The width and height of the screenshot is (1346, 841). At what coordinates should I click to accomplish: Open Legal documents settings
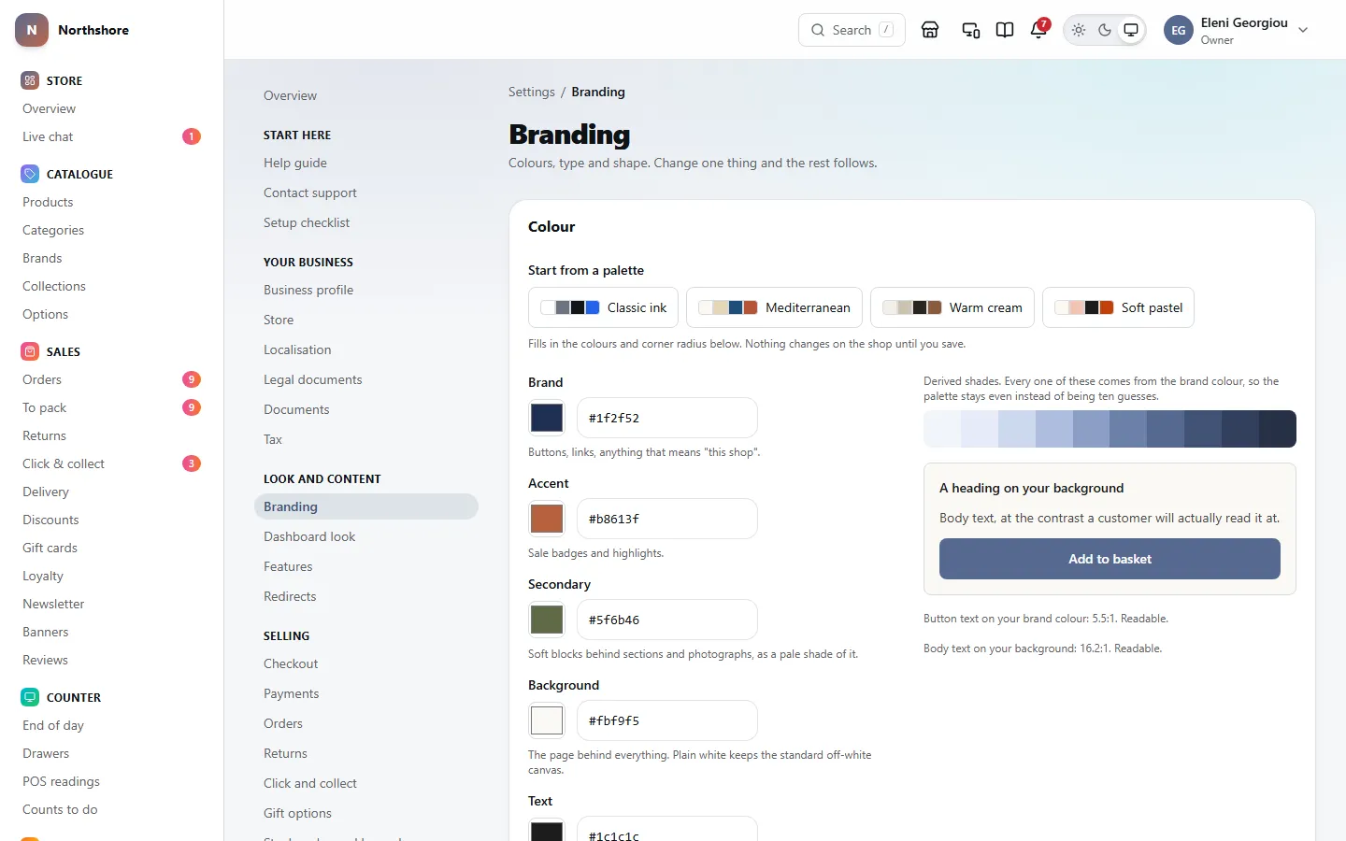[x=366, y=379]
